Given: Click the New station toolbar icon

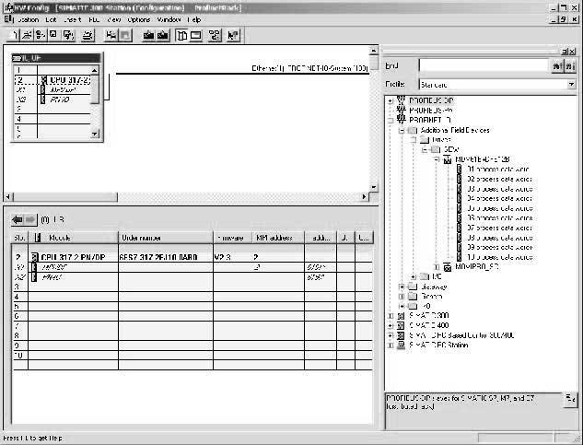Looking at the screenshot, I should [13, 35].
